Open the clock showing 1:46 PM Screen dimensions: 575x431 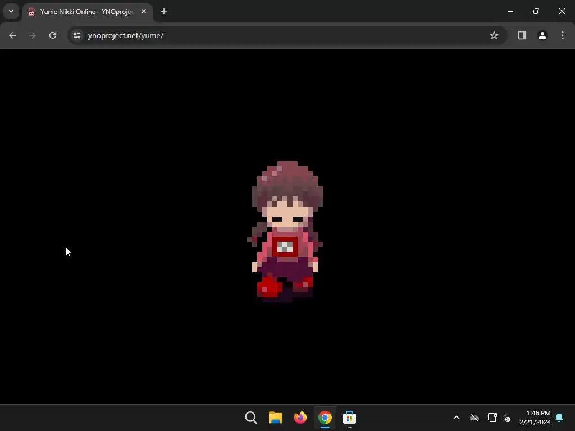535,418
